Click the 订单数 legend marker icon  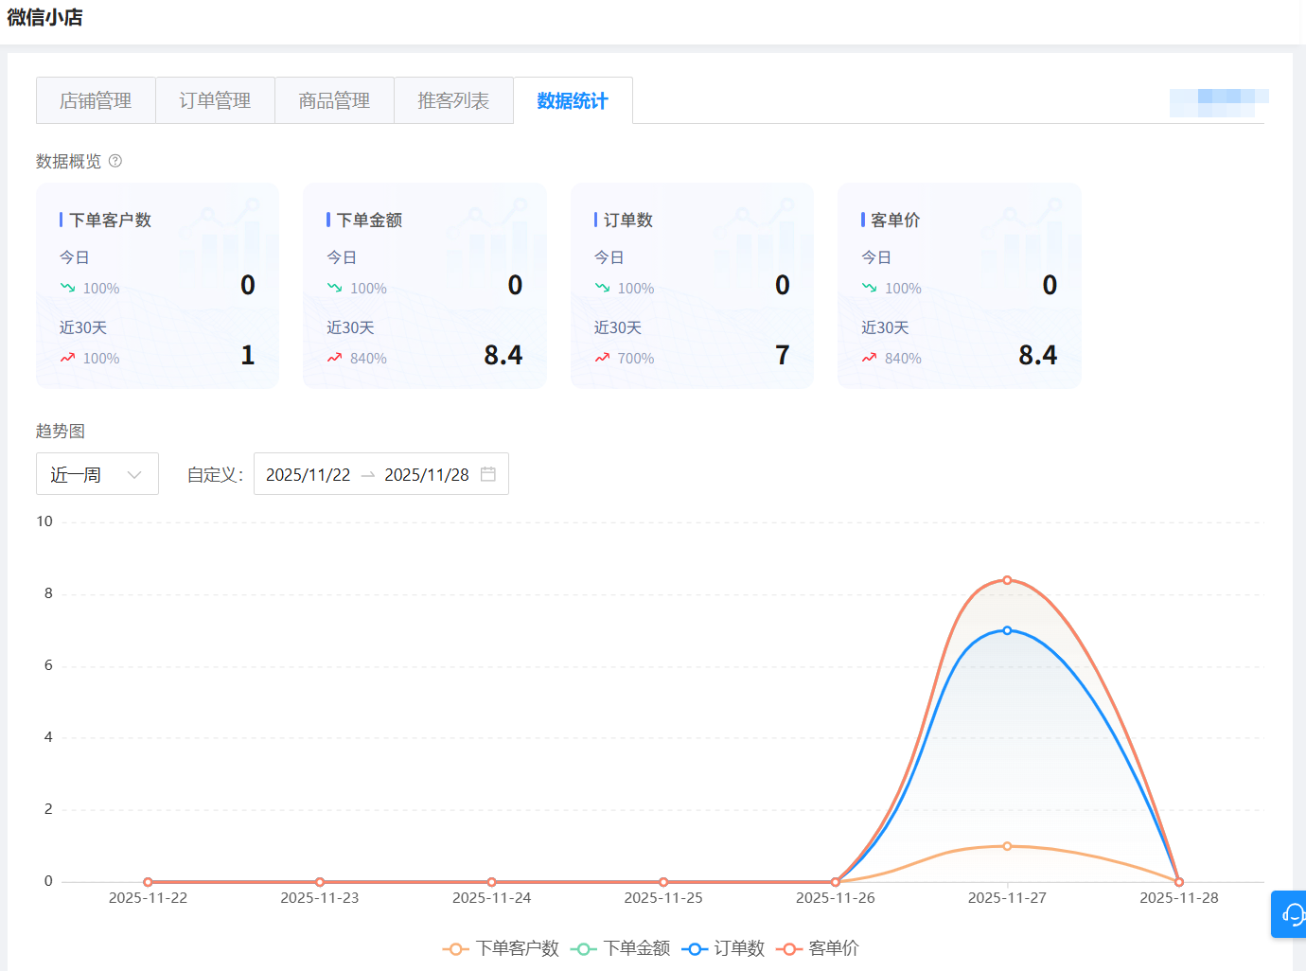(695, 948)
